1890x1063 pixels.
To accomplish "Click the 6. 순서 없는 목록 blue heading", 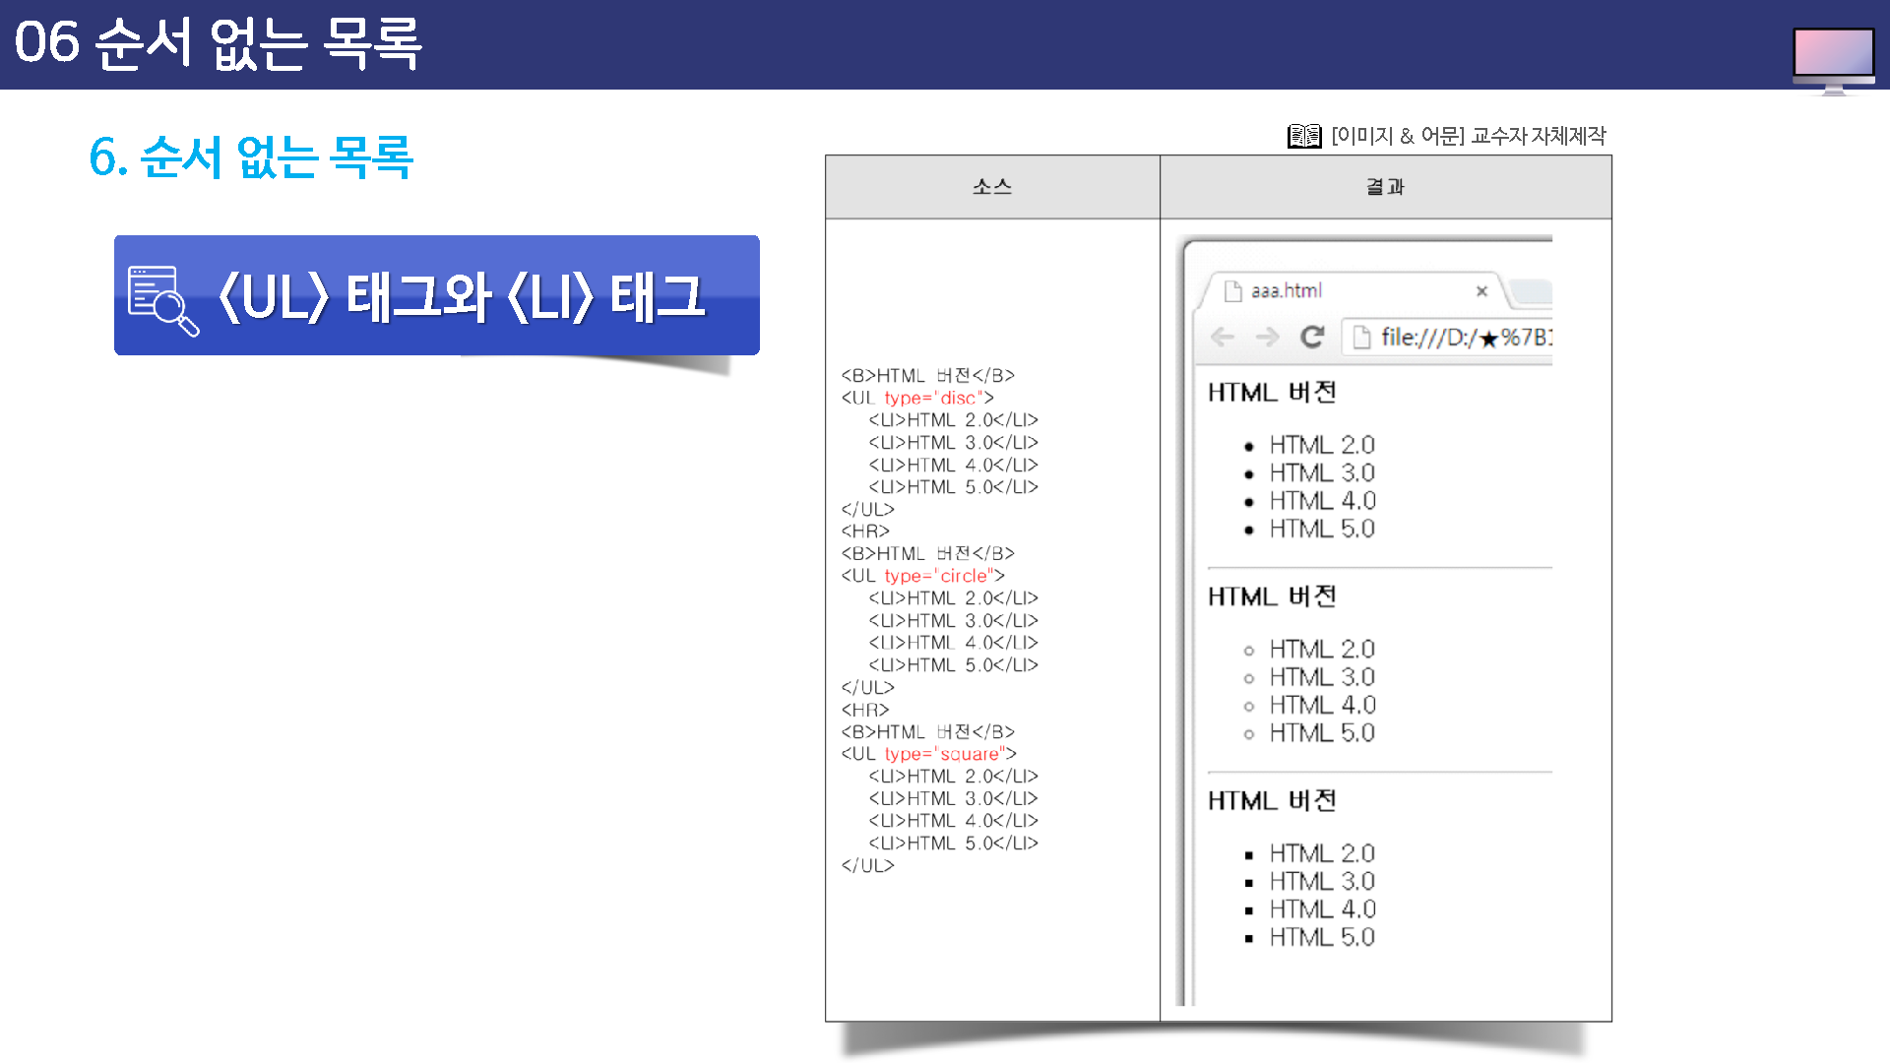I will click(251, 157).
